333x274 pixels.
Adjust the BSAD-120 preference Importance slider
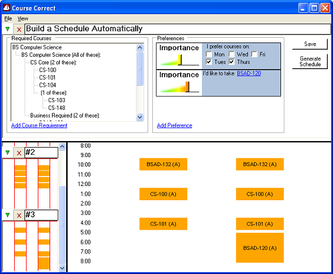(187, 87)
